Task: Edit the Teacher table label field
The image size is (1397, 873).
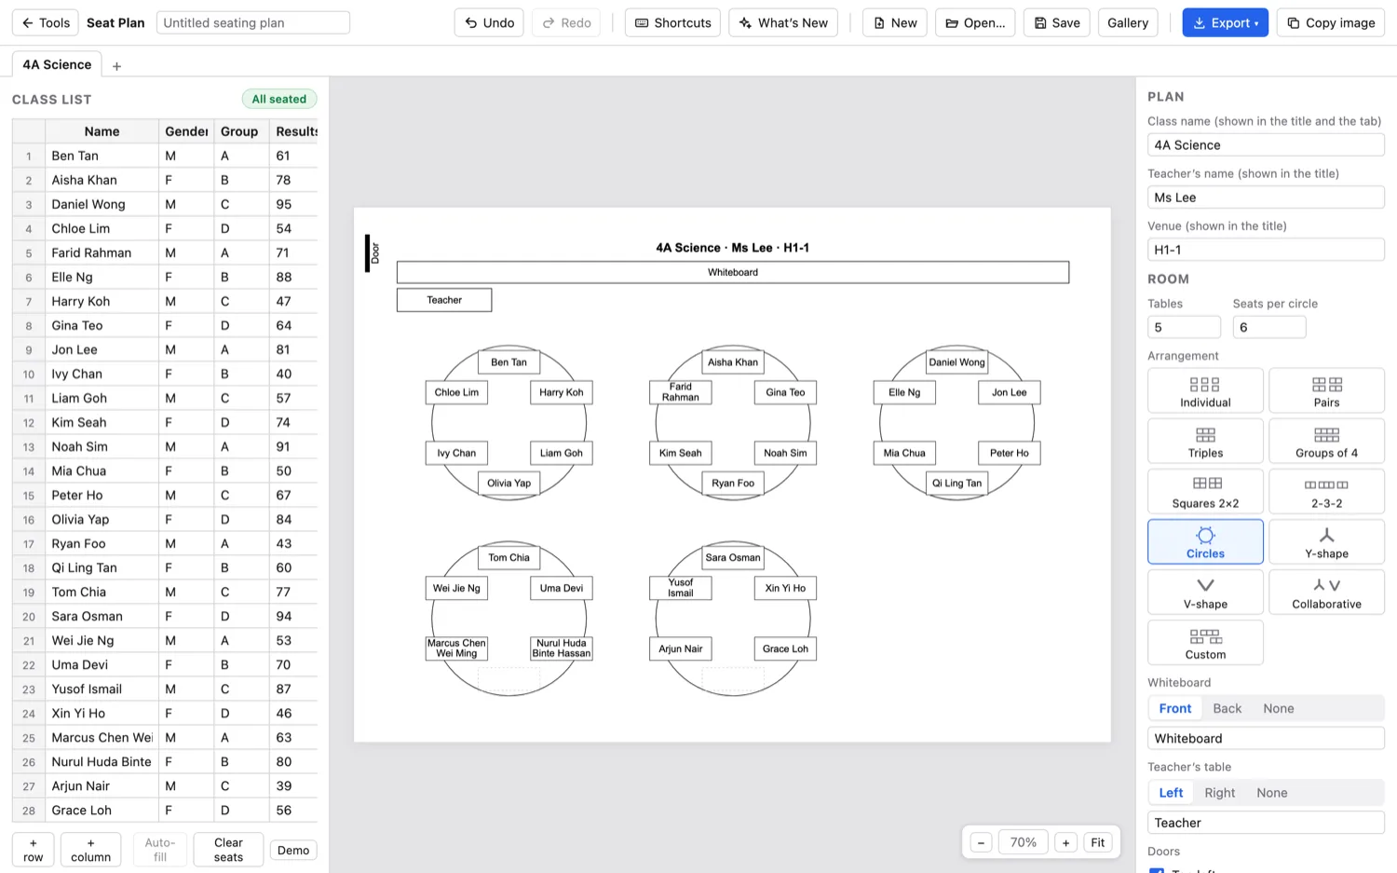Action: pos(1266,823)
